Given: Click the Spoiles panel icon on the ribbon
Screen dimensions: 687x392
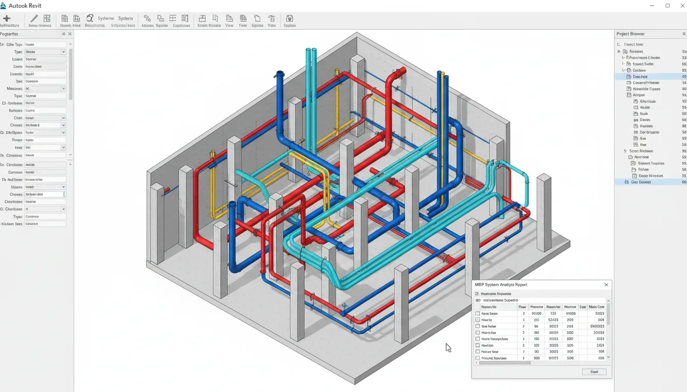Looking at the screenshot, I should pyautogui.click(x=160, y=18).
